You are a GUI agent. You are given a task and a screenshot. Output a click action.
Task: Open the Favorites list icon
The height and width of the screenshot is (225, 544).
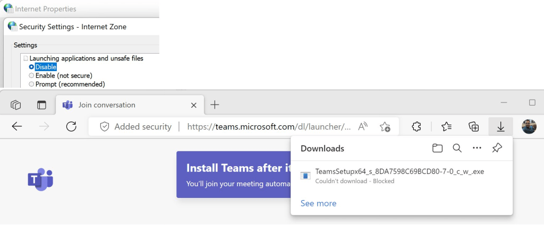click(446, 126)
